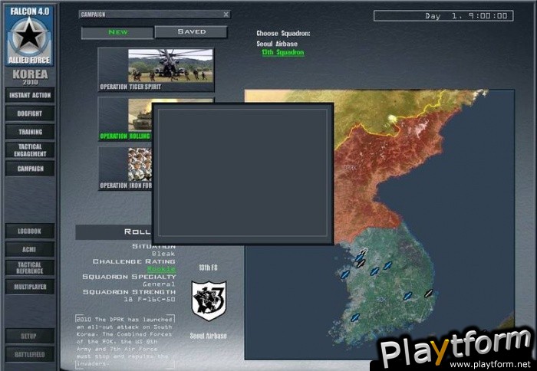Click the 'Challenge Rating' heading
Image resolution: width=537 pixels, height=371 pixels.
pos(134,261)
